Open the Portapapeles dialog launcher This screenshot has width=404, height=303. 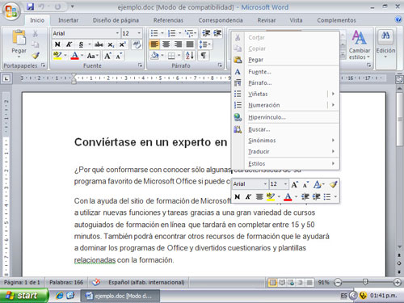43,65
